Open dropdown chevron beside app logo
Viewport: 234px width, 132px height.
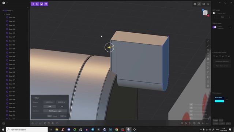point(7,3)
